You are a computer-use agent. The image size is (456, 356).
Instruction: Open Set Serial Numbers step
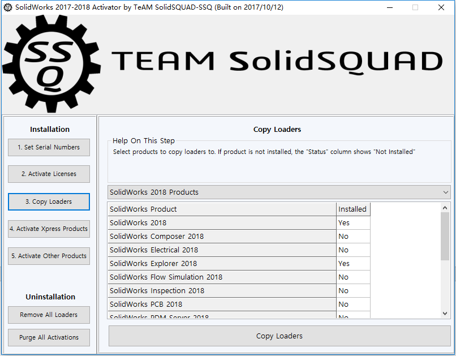click(49, 148)
